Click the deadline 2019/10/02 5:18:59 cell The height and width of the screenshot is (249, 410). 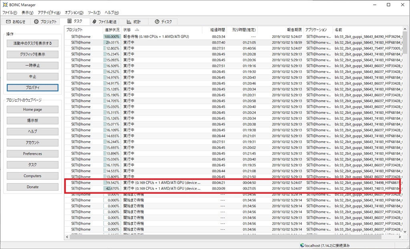(287, 42)
